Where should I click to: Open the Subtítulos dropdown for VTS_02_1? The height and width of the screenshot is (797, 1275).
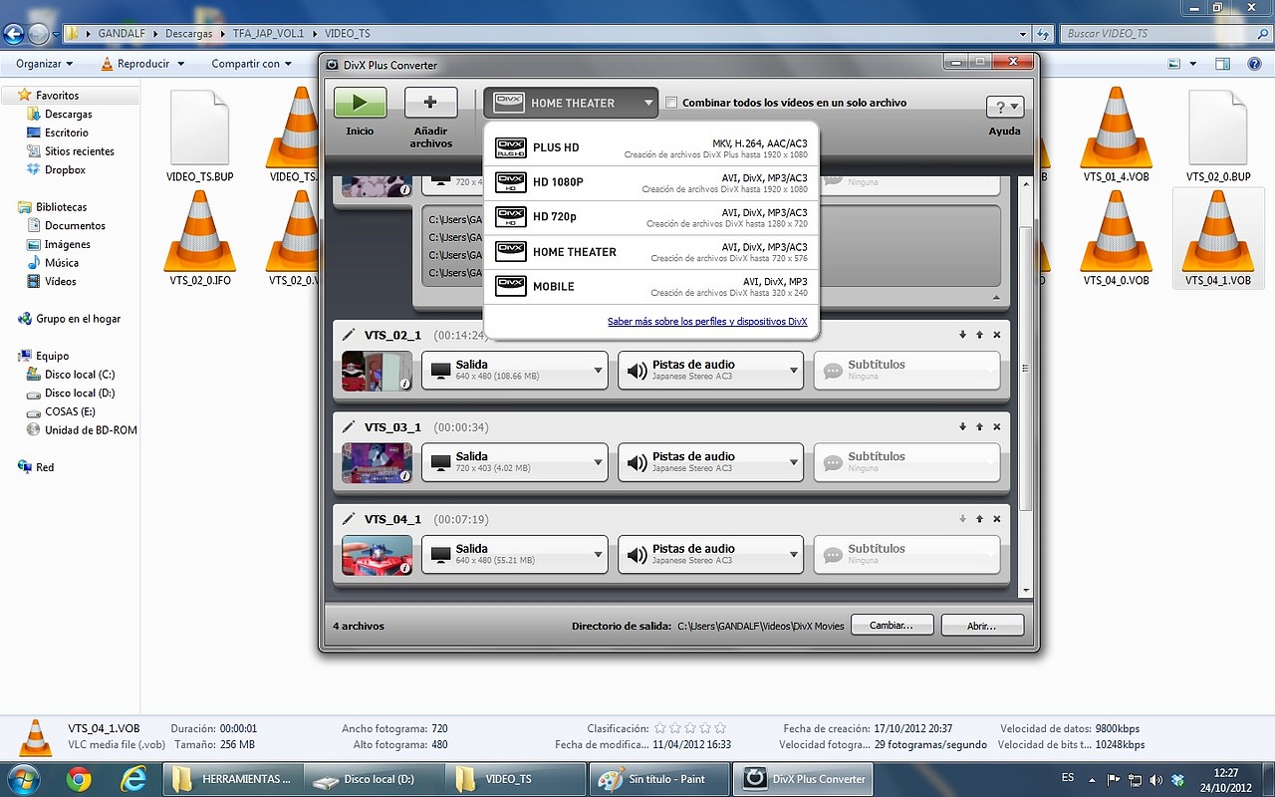(x=906, y=371)
